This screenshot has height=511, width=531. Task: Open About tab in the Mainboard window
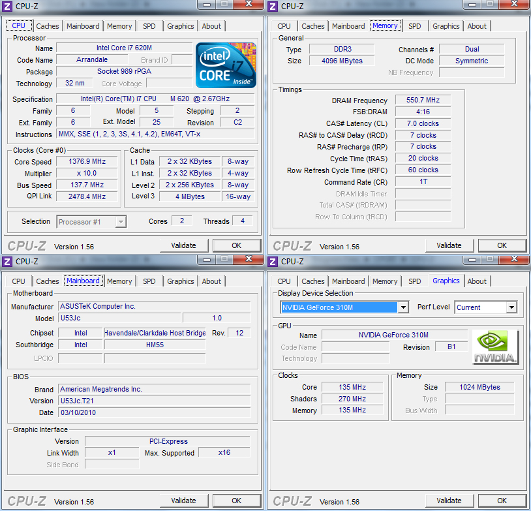pos(211,281)
